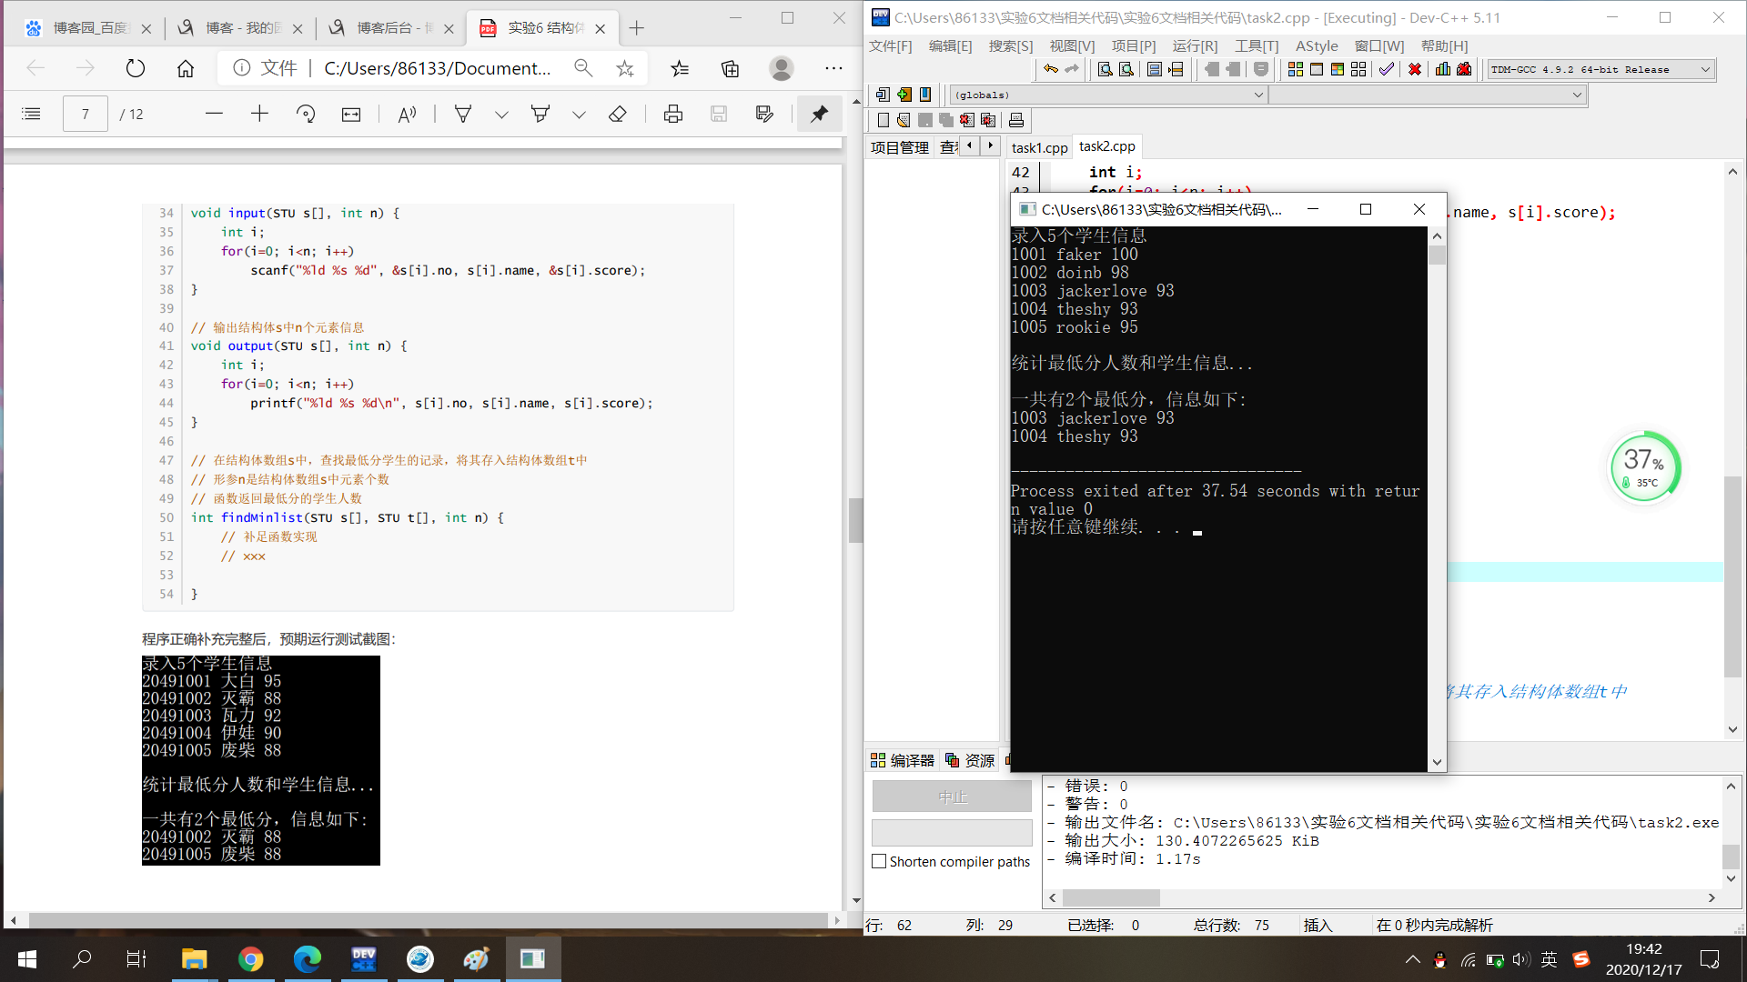Viewport: 1747px width, 982px height.
Task: Toggle the read aloud button in PDF toolbar
Action: click(407, 114)
